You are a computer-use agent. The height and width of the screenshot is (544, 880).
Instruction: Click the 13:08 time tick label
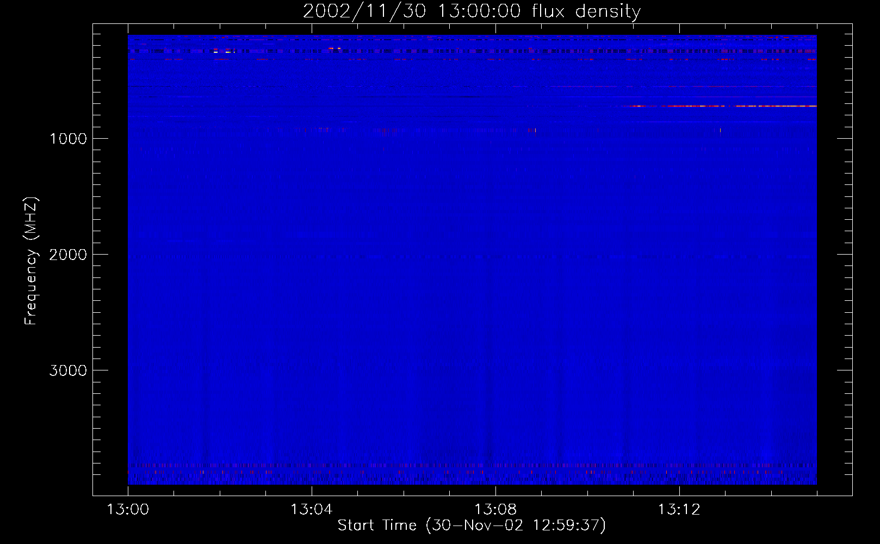click(495, 510)
